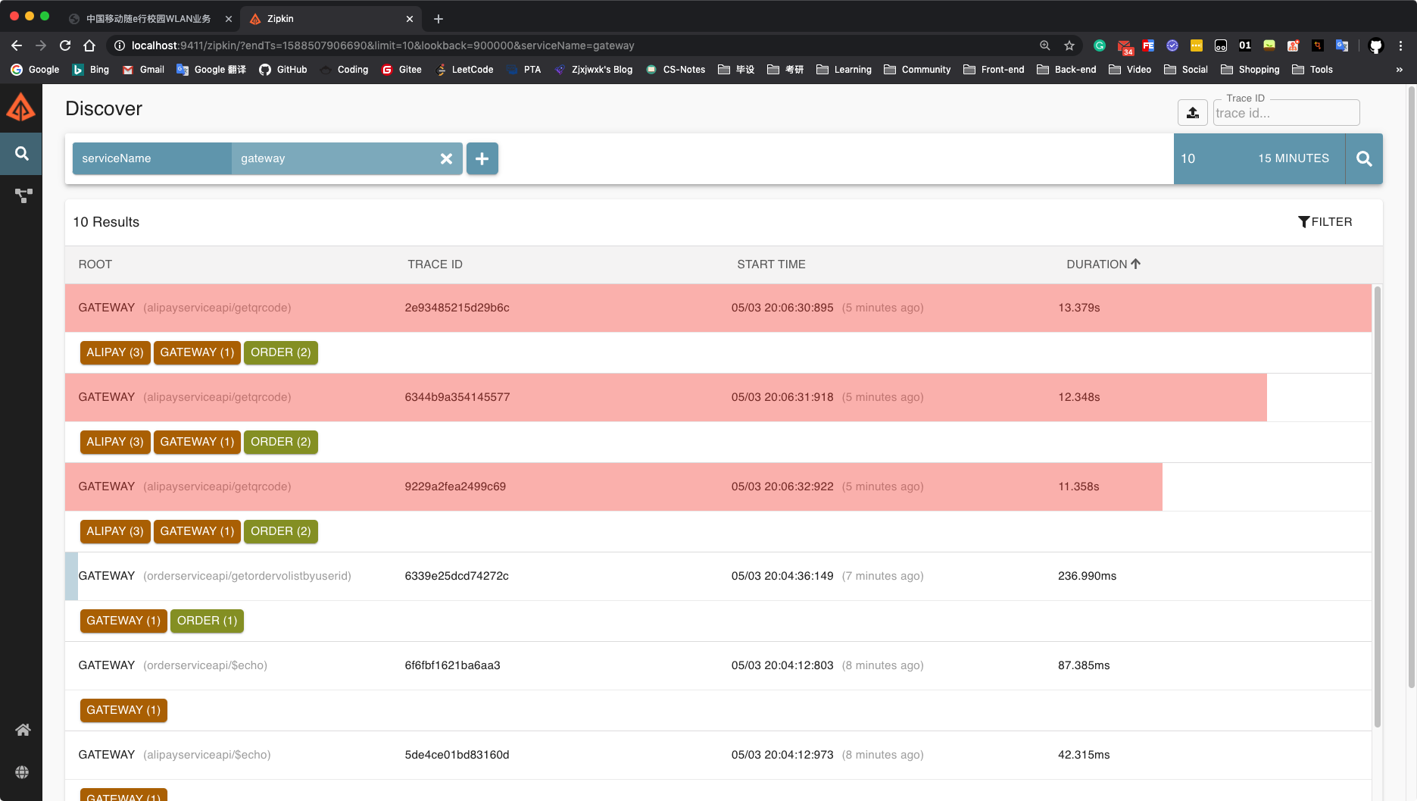Click the START TIME column header
This screenshot has height=801, width=1417.
(771, 264)
